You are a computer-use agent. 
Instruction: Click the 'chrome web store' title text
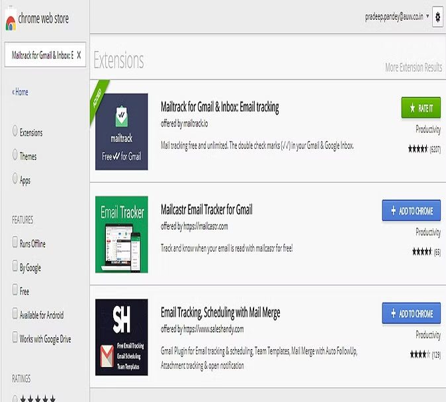point(43,19)
